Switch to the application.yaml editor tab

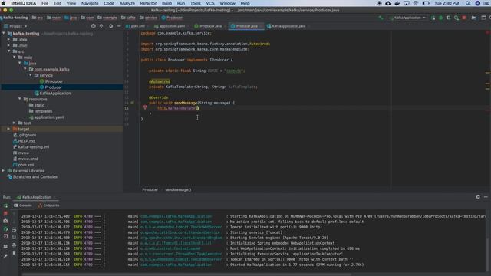click(170, 26)
